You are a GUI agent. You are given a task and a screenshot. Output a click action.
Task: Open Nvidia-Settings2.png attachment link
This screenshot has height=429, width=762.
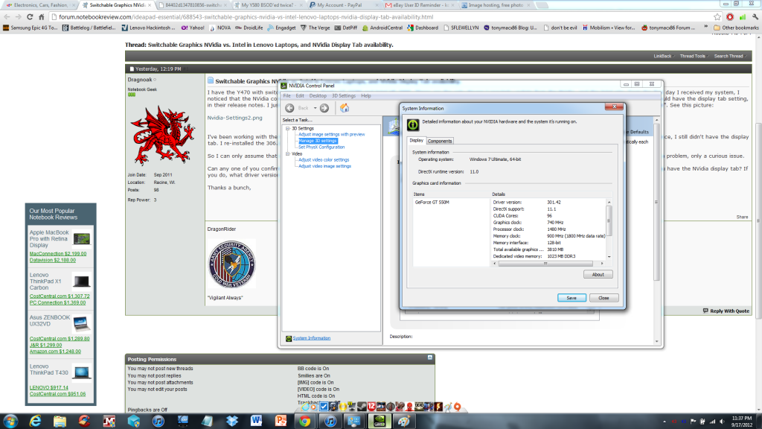234,118
